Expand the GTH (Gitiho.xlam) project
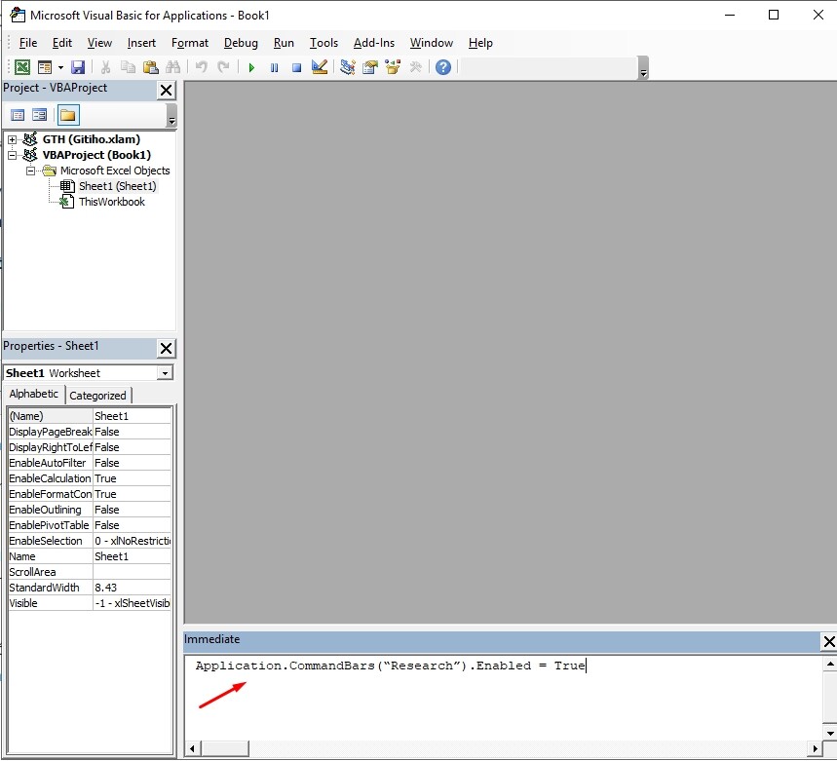 coord(12,139)
